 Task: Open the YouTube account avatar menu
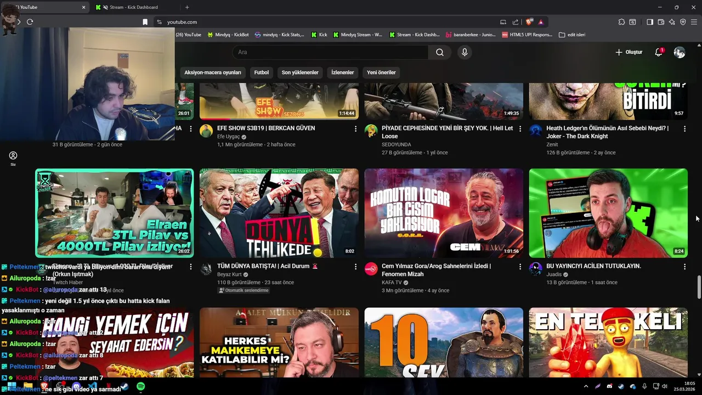tap(680, 52)
